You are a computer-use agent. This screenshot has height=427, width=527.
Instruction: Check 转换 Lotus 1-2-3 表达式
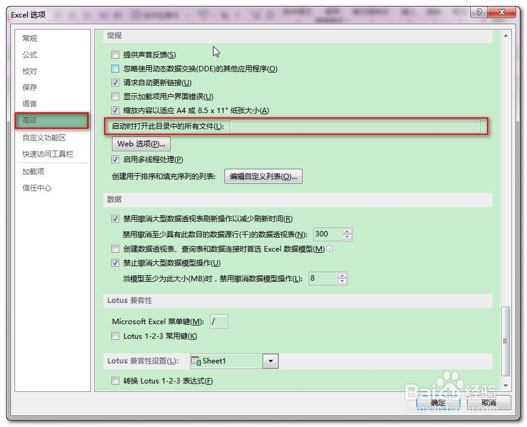(116, 380)
